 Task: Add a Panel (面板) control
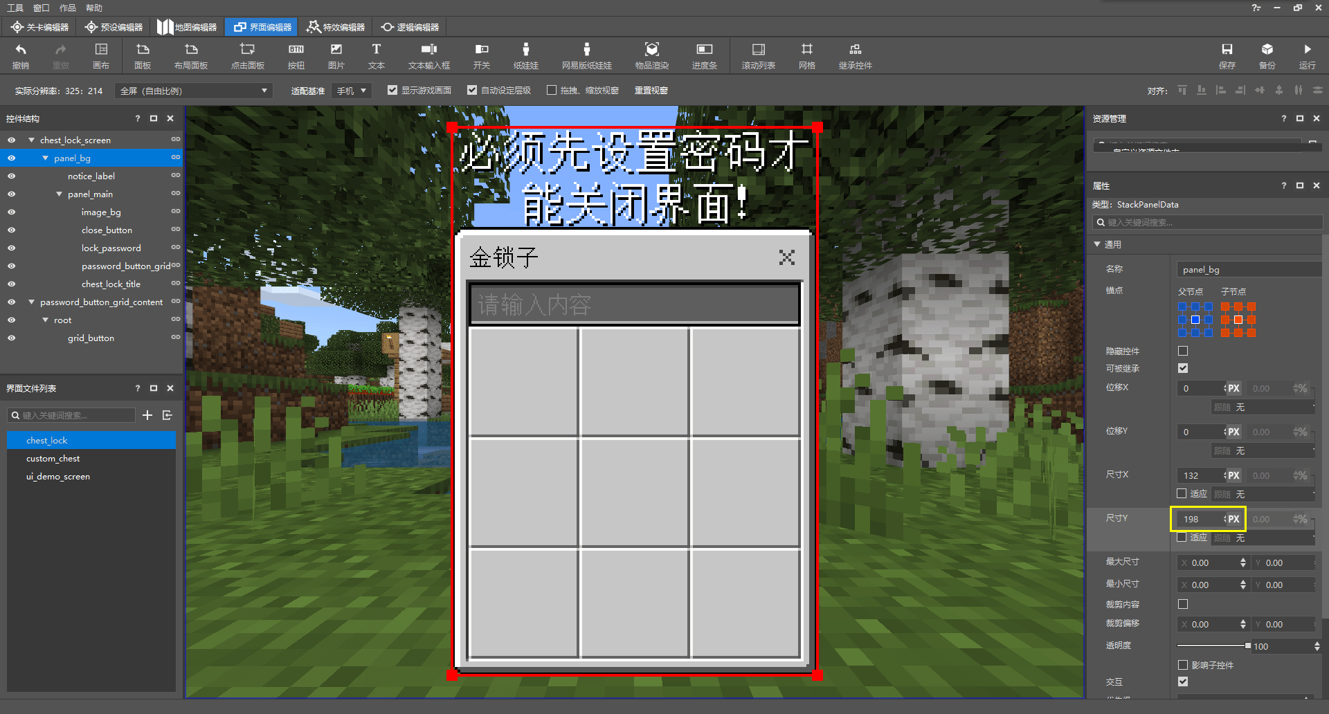click(143, 55)
